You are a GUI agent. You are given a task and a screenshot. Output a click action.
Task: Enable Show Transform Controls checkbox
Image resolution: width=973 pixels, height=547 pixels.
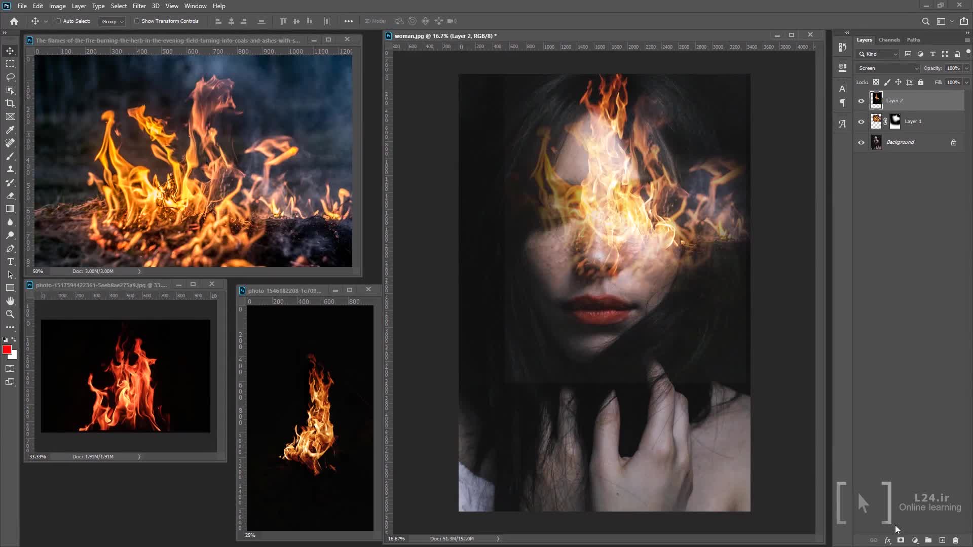137,21
